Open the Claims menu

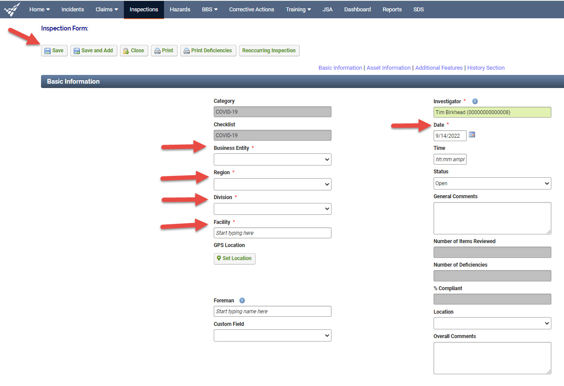(106, 9)
